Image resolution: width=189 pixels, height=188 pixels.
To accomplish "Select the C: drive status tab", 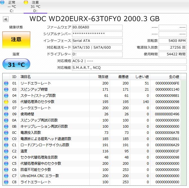I will pyautogui.click(x=12, y=6).
